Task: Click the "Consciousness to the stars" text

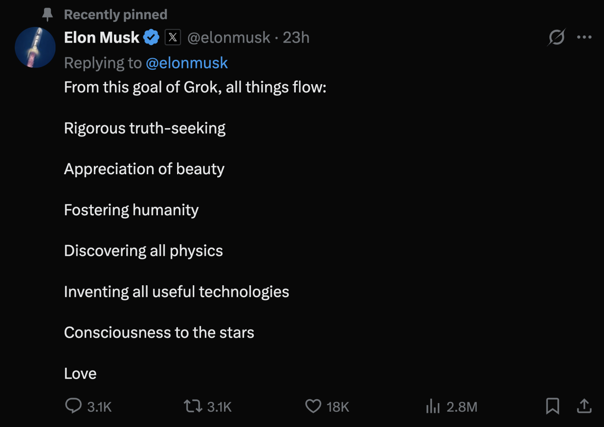Action: click(159, 333)
